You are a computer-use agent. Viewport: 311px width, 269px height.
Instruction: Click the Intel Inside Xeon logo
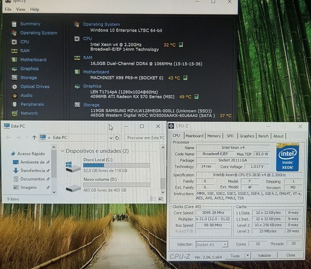(288, 158)
